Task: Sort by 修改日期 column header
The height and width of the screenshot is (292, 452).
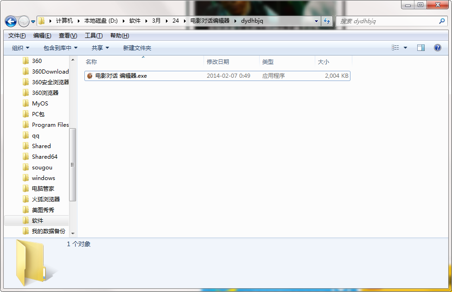Action: [x=232, y=62]
